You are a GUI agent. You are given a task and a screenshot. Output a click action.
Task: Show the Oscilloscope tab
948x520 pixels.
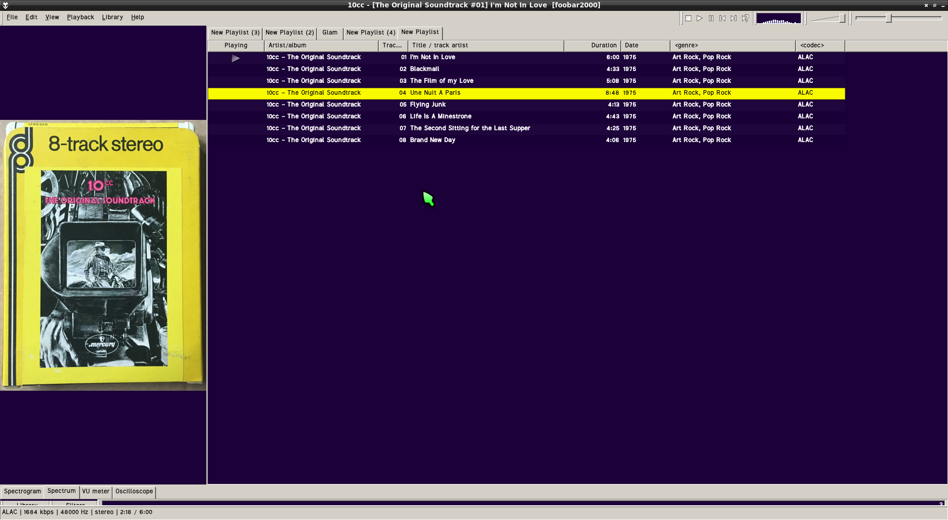[x=134, y=491]
